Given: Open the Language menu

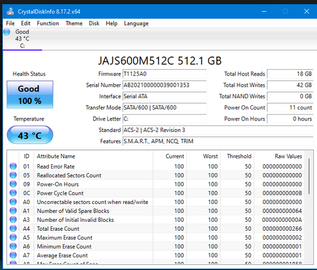Looking at the screenshot, I should [x=136, y=23].
